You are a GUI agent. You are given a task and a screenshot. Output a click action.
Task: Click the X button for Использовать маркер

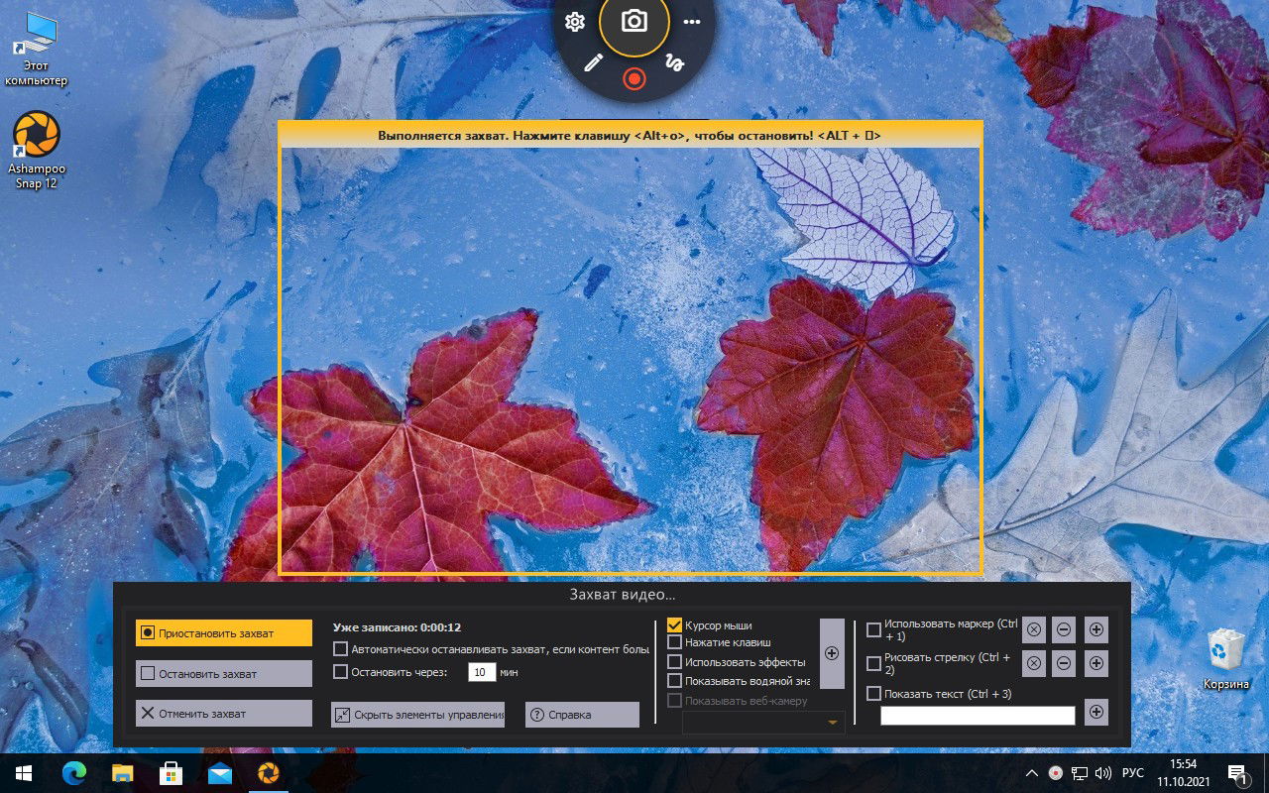coord(1034,629)
